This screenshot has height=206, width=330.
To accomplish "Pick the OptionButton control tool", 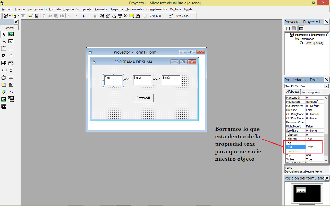I will coord(11,56).
